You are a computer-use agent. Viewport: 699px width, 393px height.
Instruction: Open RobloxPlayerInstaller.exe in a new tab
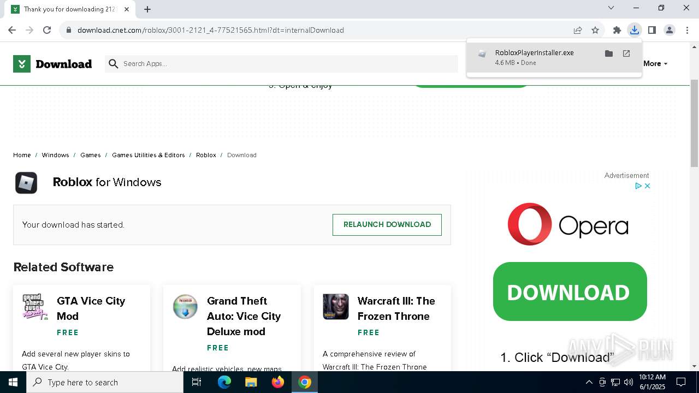tap(626, 53)
